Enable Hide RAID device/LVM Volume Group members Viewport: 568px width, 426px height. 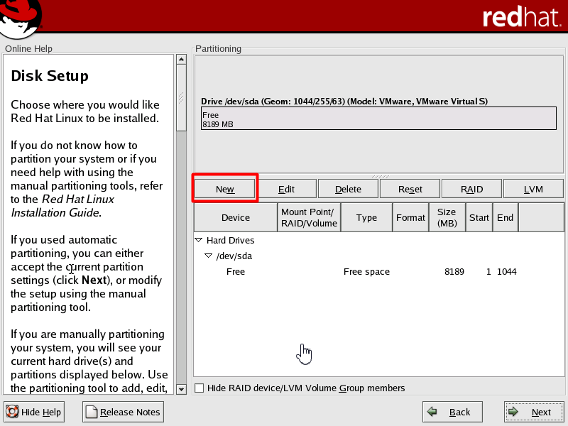coord(200,388)
